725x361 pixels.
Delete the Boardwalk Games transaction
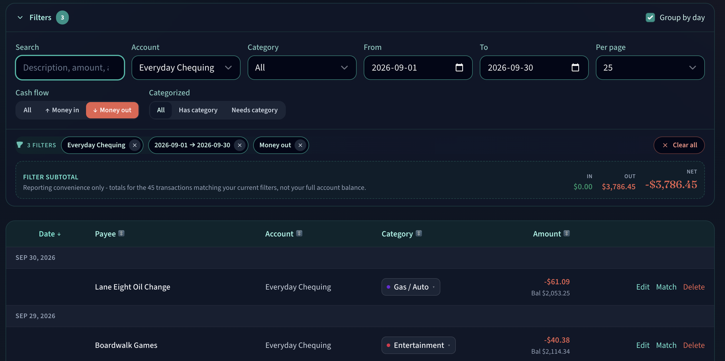pyautogui.click(x=694, y=345)
